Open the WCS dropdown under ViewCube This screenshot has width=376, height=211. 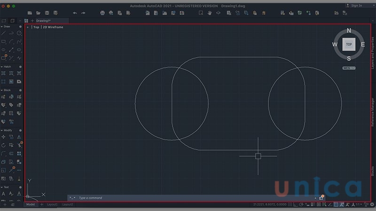pos(349,68)
